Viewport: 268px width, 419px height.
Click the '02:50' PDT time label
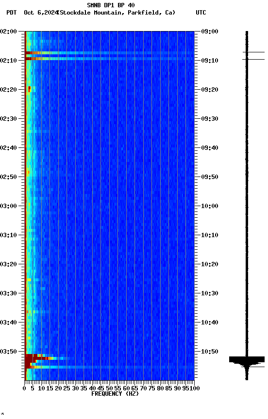coord(8,177)
